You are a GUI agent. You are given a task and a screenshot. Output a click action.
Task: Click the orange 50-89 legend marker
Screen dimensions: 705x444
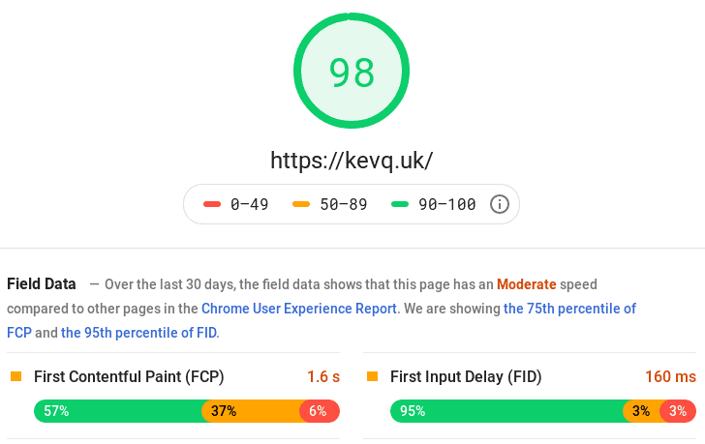301,204
